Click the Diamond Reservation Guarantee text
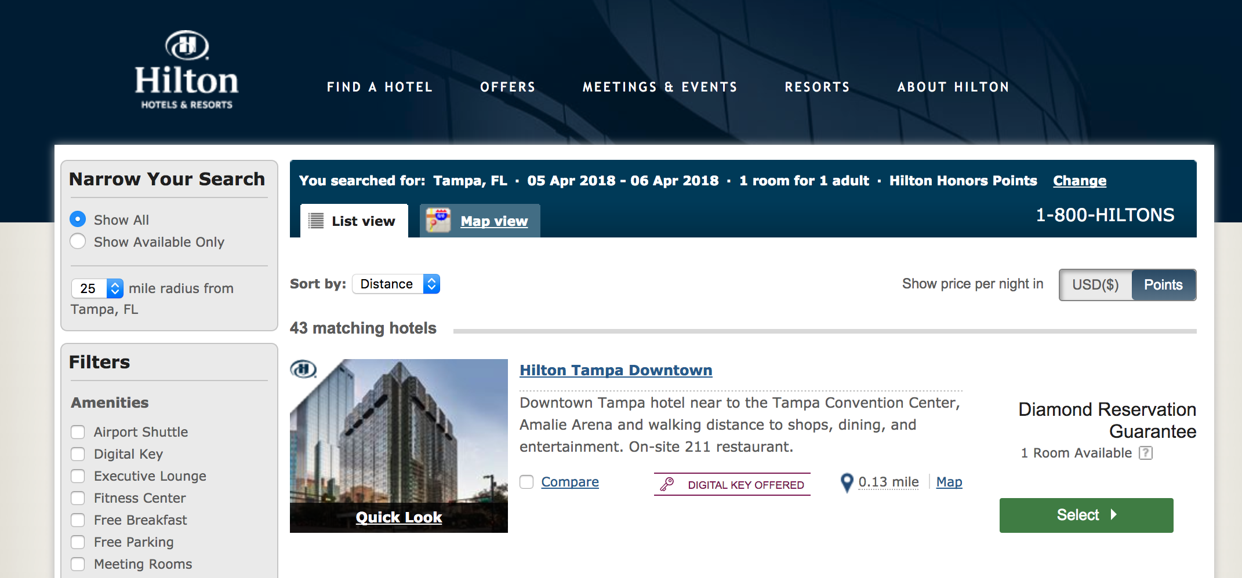 click(1107, 420)
